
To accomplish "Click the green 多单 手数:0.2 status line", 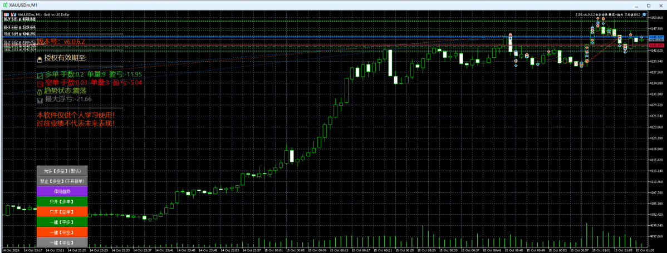I will [x=94, y=75].
